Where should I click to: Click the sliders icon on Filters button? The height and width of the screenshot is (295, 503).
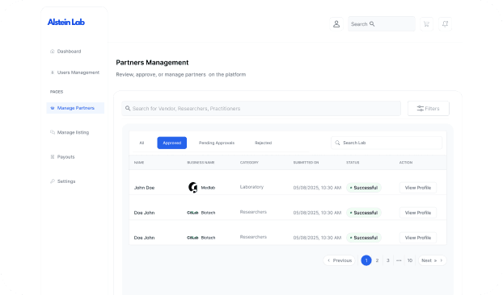(421, 109)
